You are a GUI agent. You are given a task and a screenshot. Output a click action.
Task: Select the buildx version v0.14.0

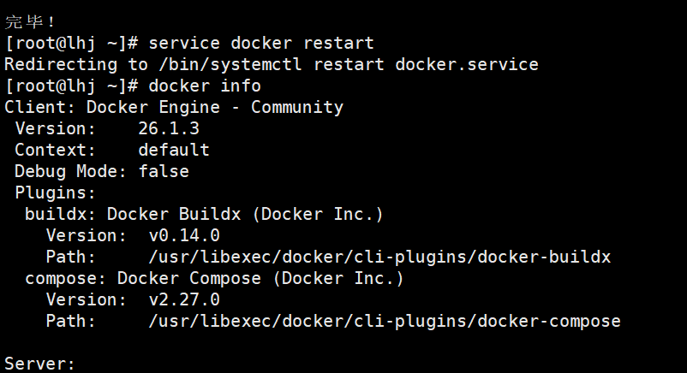click(x=184, y=236)
